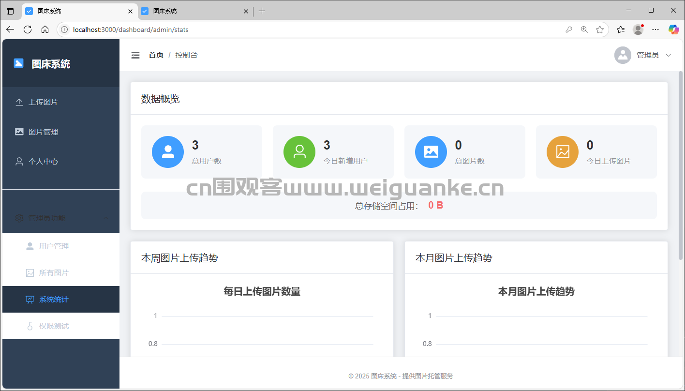Click the gear icon beside 管理员功能

(x=19, y=218)
